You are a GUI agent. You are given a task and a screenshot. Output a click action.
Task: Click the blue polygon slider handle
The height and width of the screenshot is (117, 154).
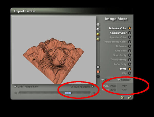click(68, 93)
